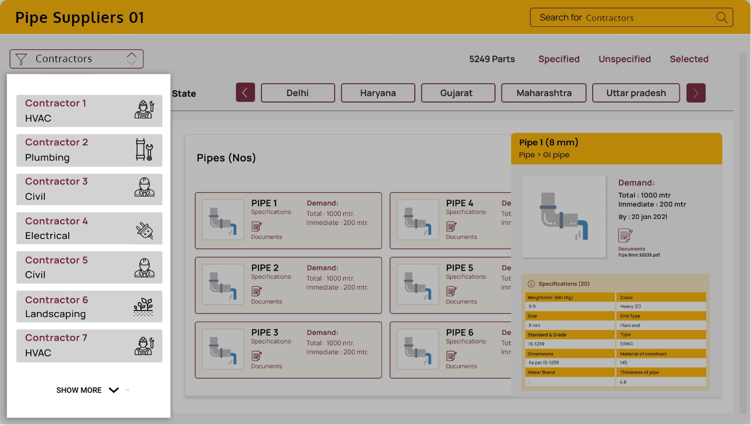This screenshot has width=751, height=425.
Task: Open PIPE 2 documents icon
Action: coord(256,292)
